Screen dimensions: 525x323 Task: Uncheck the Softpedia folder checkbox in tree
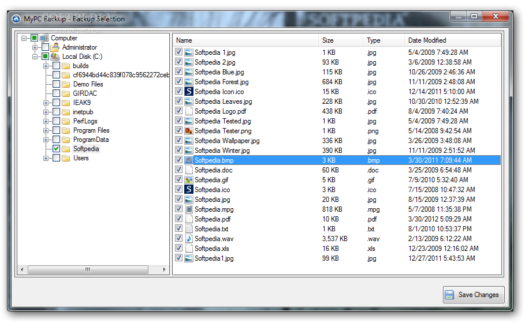coord(56,149)
